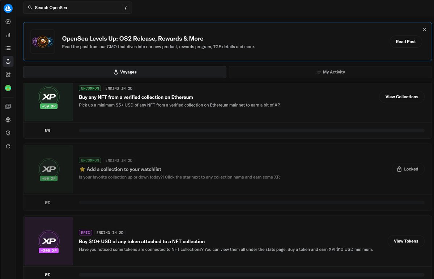Image resolution: width=434 pixels, height=279 pixels.
Task: Open Settings via the gear icon
Action: click(x=8, y=120)
